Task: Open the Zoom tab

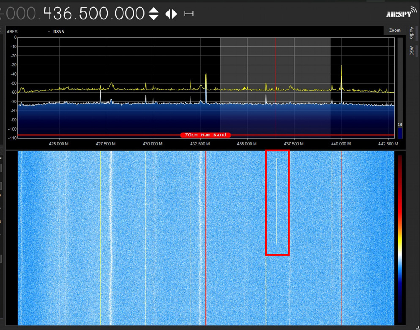Action: 394,30
